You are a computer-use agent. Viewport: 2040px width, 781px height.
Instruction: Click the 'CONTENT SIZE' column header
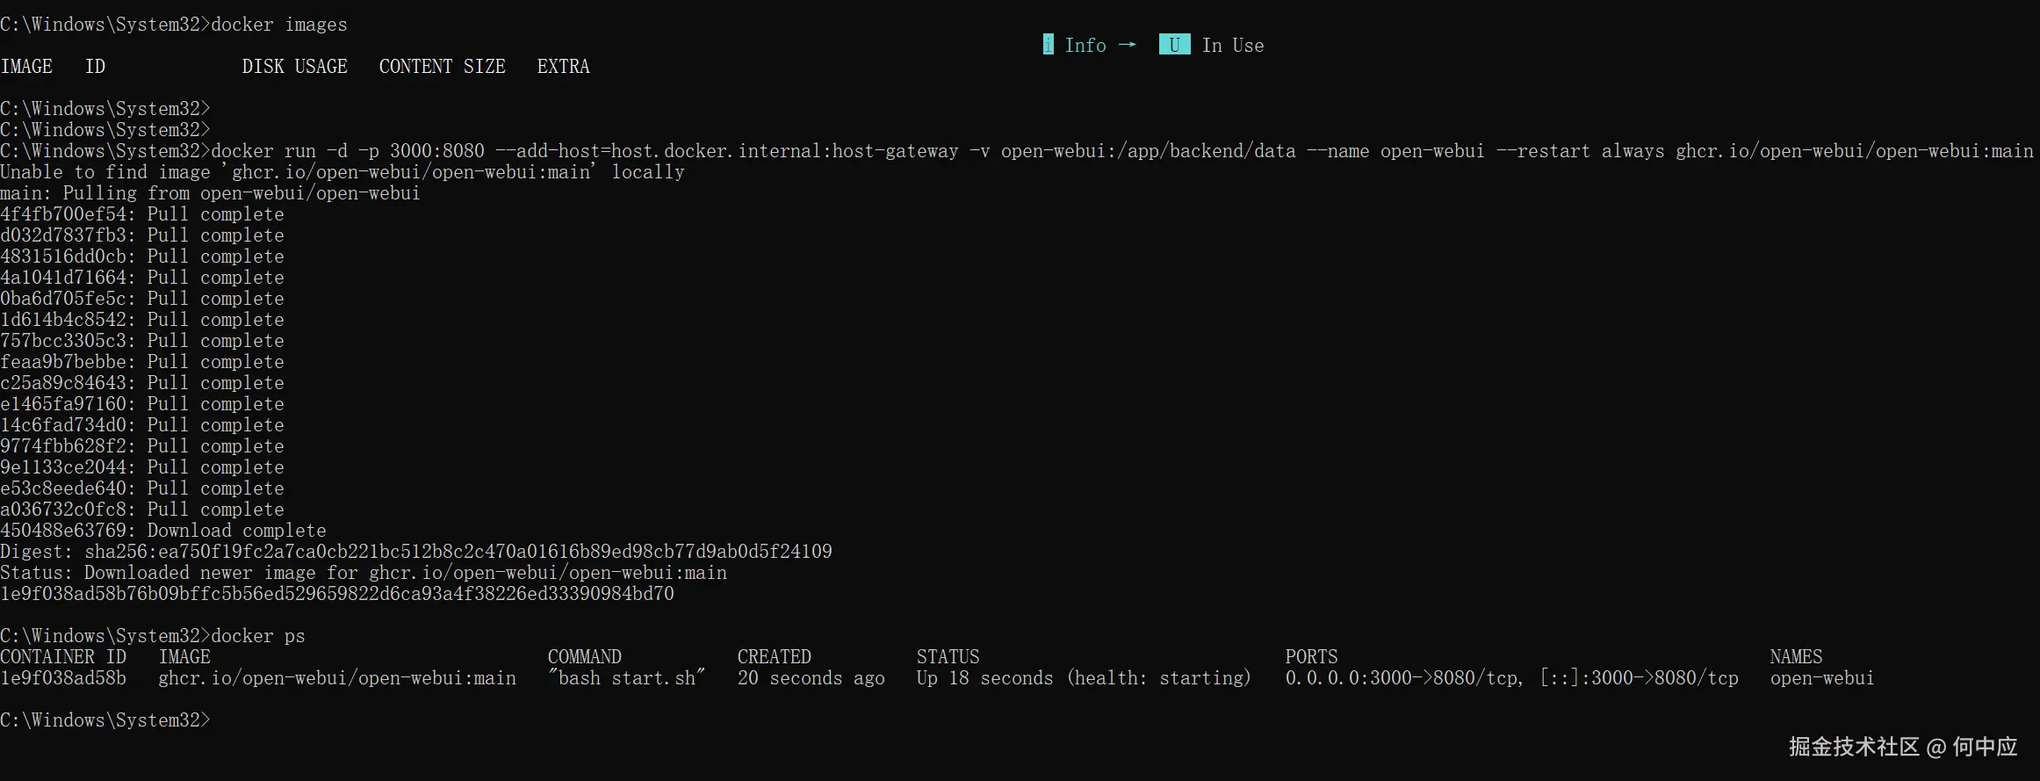[x=443, y=67]
